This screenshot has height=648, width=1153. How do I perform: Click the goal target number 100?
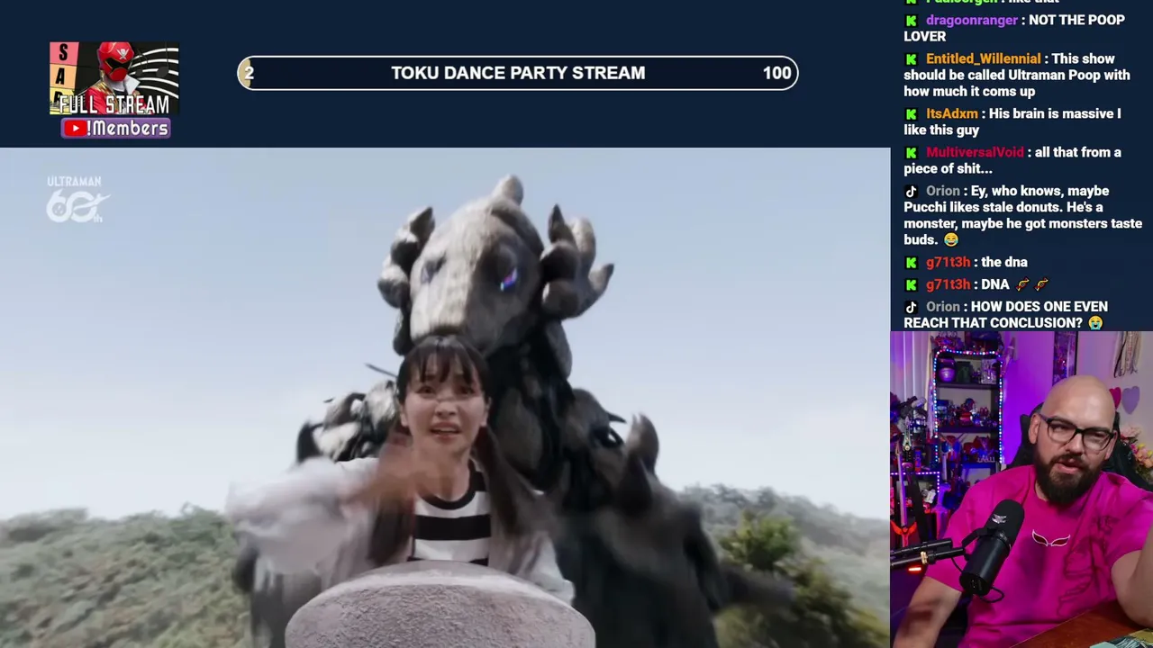click(776, 73)
